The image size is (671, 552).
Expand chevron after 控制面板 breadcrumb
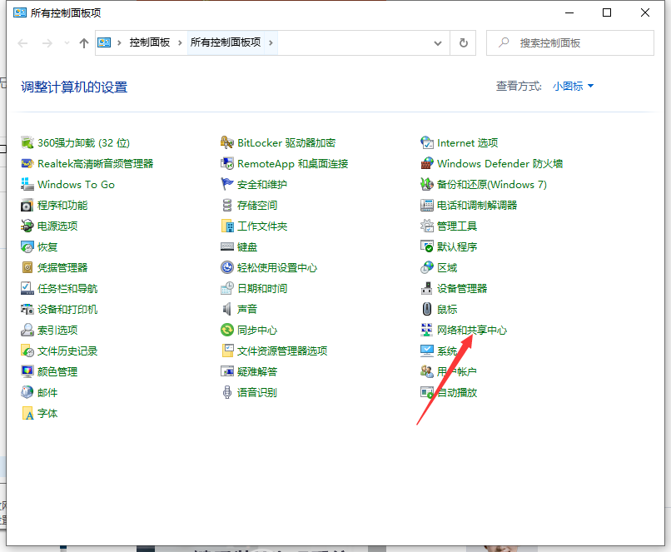click(179, 42)
